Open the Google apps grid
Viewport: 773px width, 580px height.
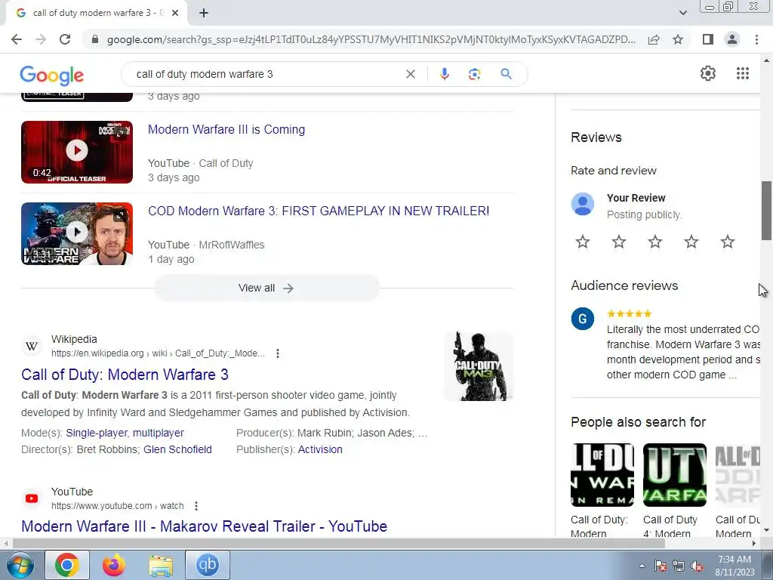tap(743, 73)
